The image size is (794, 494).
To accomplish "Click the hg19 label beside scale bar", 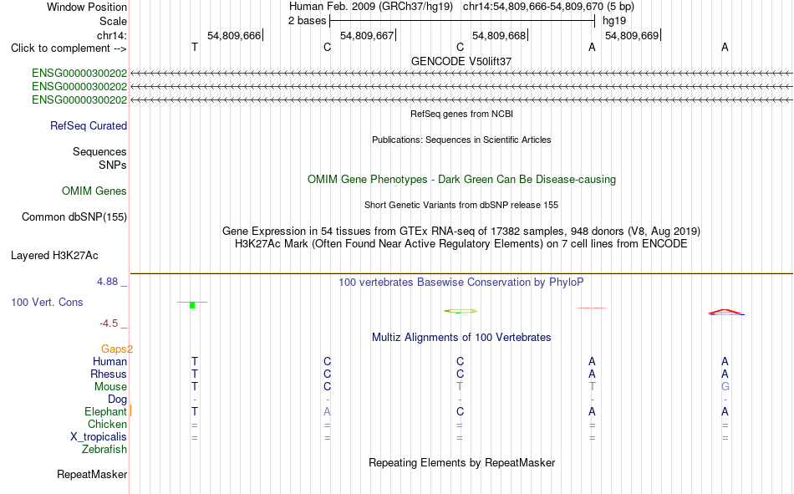I will pos(614,21).
